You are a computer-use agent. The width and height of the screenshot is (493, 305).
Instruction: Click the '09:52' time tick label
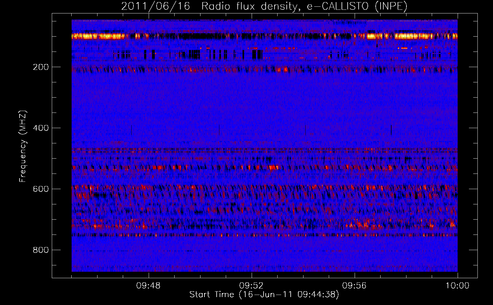pos(251,286)
